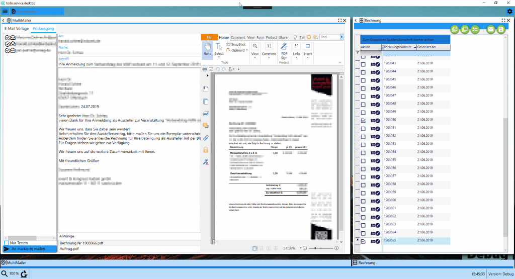Open the pages panel in PDF sidebar
515x279 pixels.
(x=206, y=102)
